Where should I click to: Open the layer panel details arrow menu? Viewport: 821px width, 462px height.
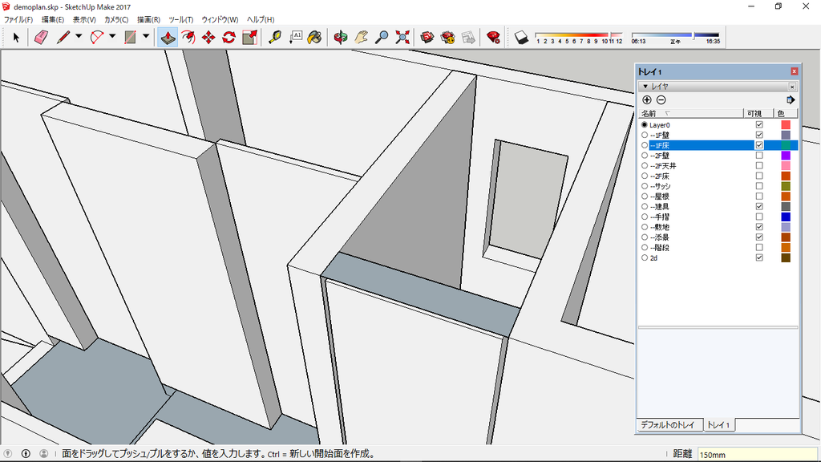pos(790,100)
